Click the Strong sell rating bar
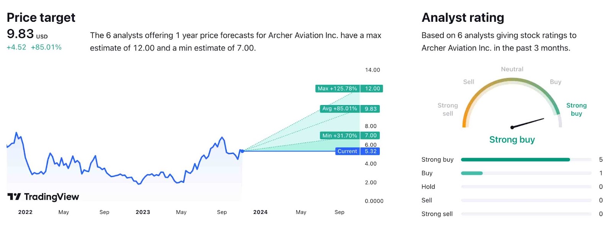612x225 pixels. tap(526, 214)
